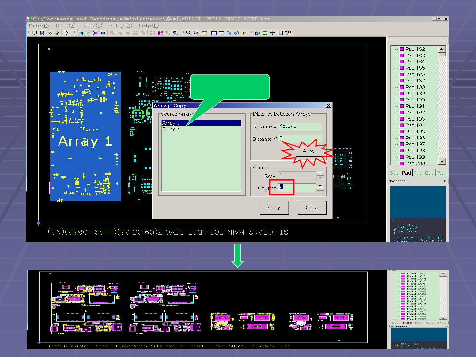Click the Zoom In magnifier icon

tap(189, 33)
